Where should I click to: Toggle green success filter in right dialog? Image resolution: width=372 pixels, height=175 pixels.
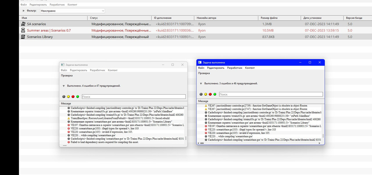click(215, 94)
